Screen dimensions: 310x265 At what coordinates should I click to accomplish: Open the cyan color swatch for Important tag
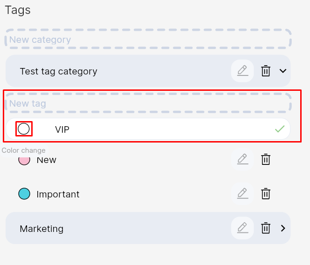[x=24, y=194]
